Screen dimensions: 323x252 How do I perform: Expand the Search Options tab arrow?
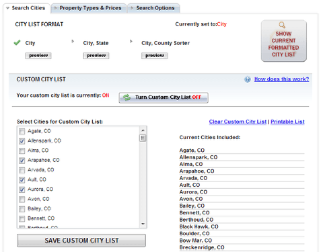(132, 8)
